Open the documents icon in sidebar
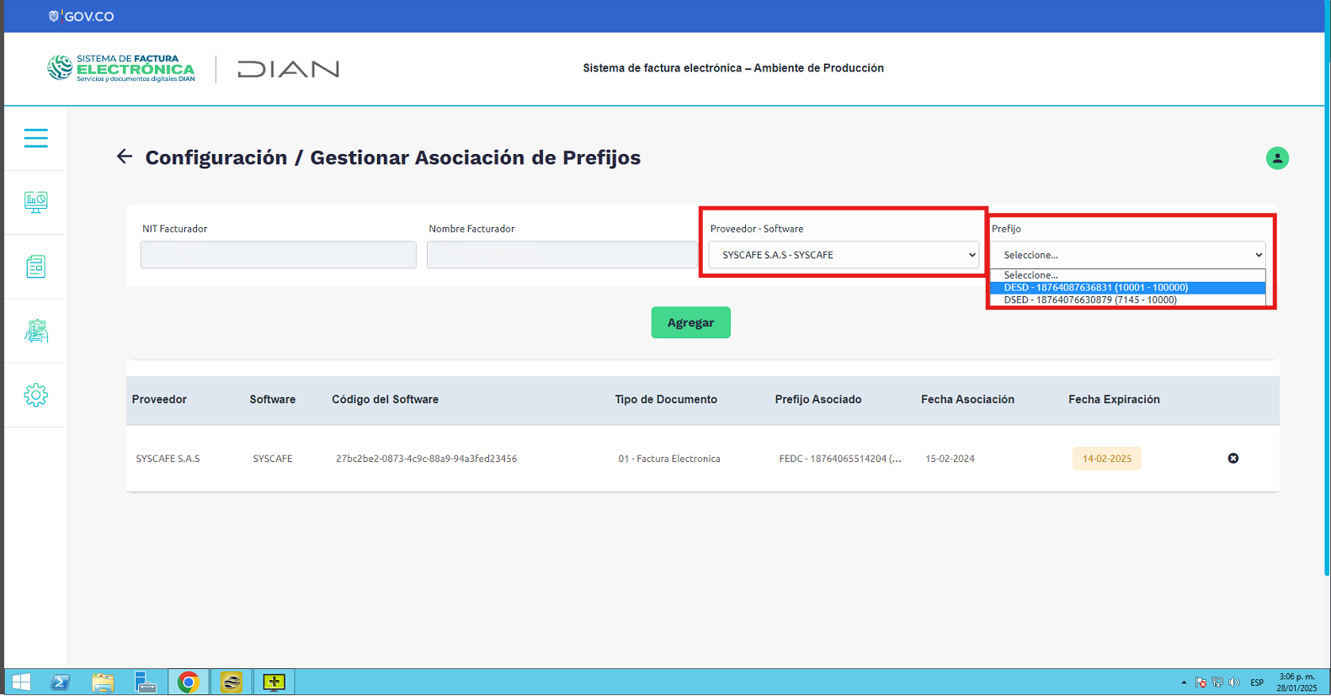 coord(35,267)
